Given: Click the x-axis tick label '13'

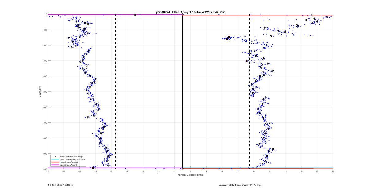Looking at the screenshot, I should [x=286, y=171].
